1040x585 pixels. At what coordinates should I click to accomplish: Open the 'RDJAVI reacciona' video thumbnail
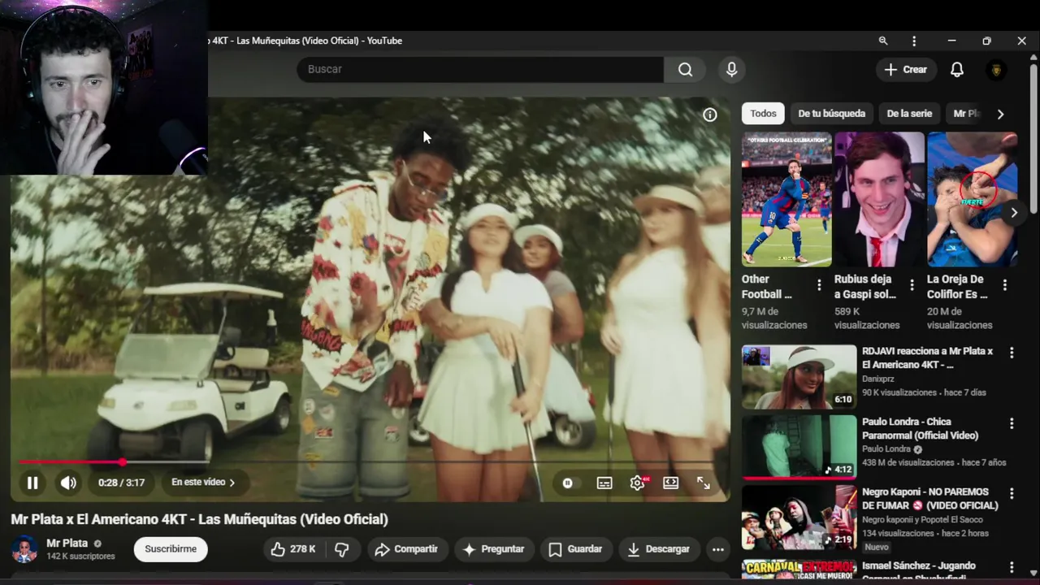pos(799,377)
